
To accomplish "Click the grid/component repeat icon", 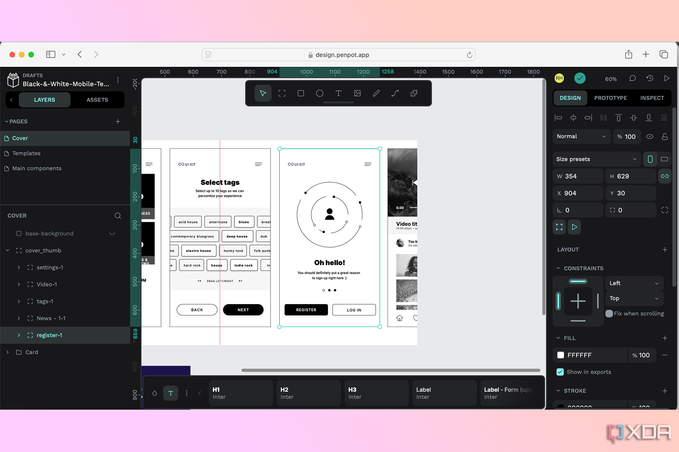I will click(559, 227).
